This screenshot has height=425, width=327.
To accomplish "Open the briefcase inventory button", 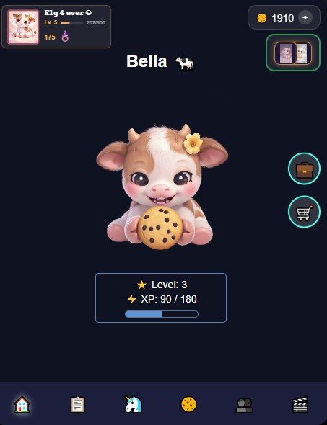I will click(x=304, y=169).
